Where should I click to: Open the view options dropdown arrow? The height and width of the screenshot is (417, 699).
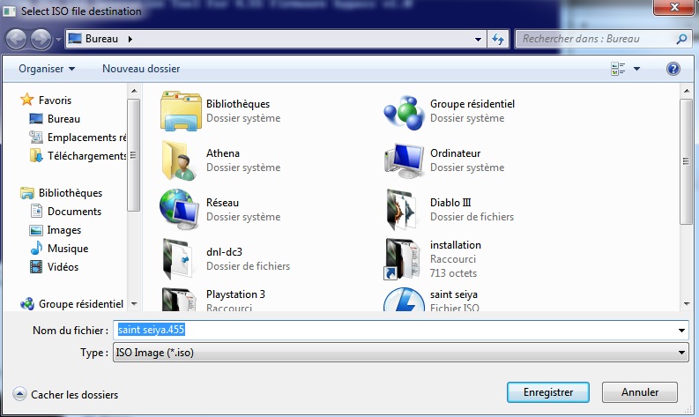coord(636,69)
